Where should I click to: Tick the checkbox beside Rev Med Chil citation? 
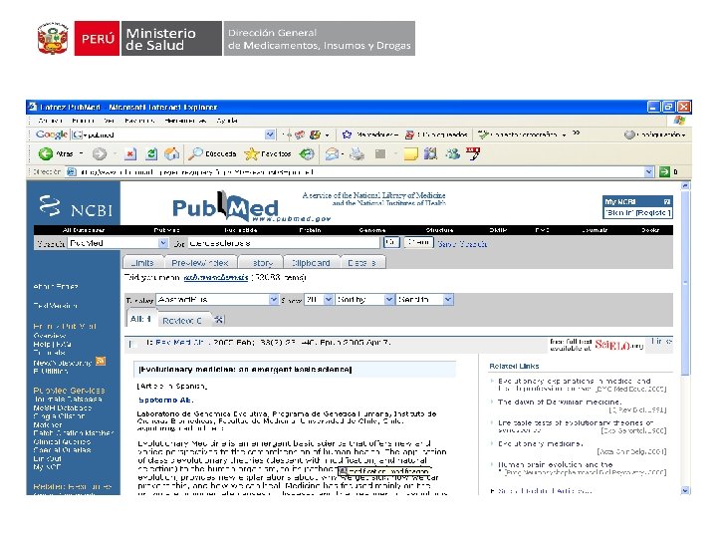point(132,344)
